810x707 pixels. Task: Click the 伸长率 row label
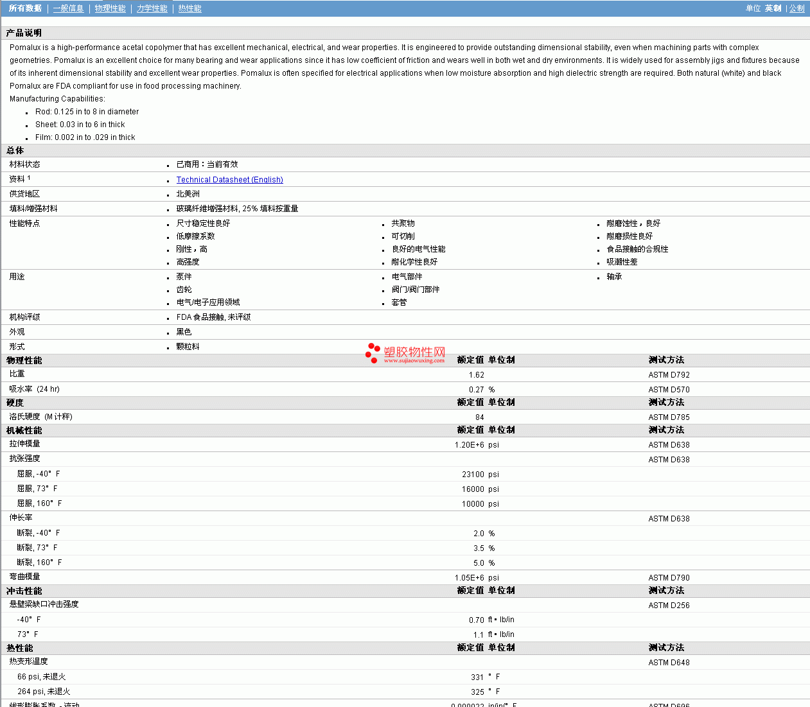(x=21, y=518)
